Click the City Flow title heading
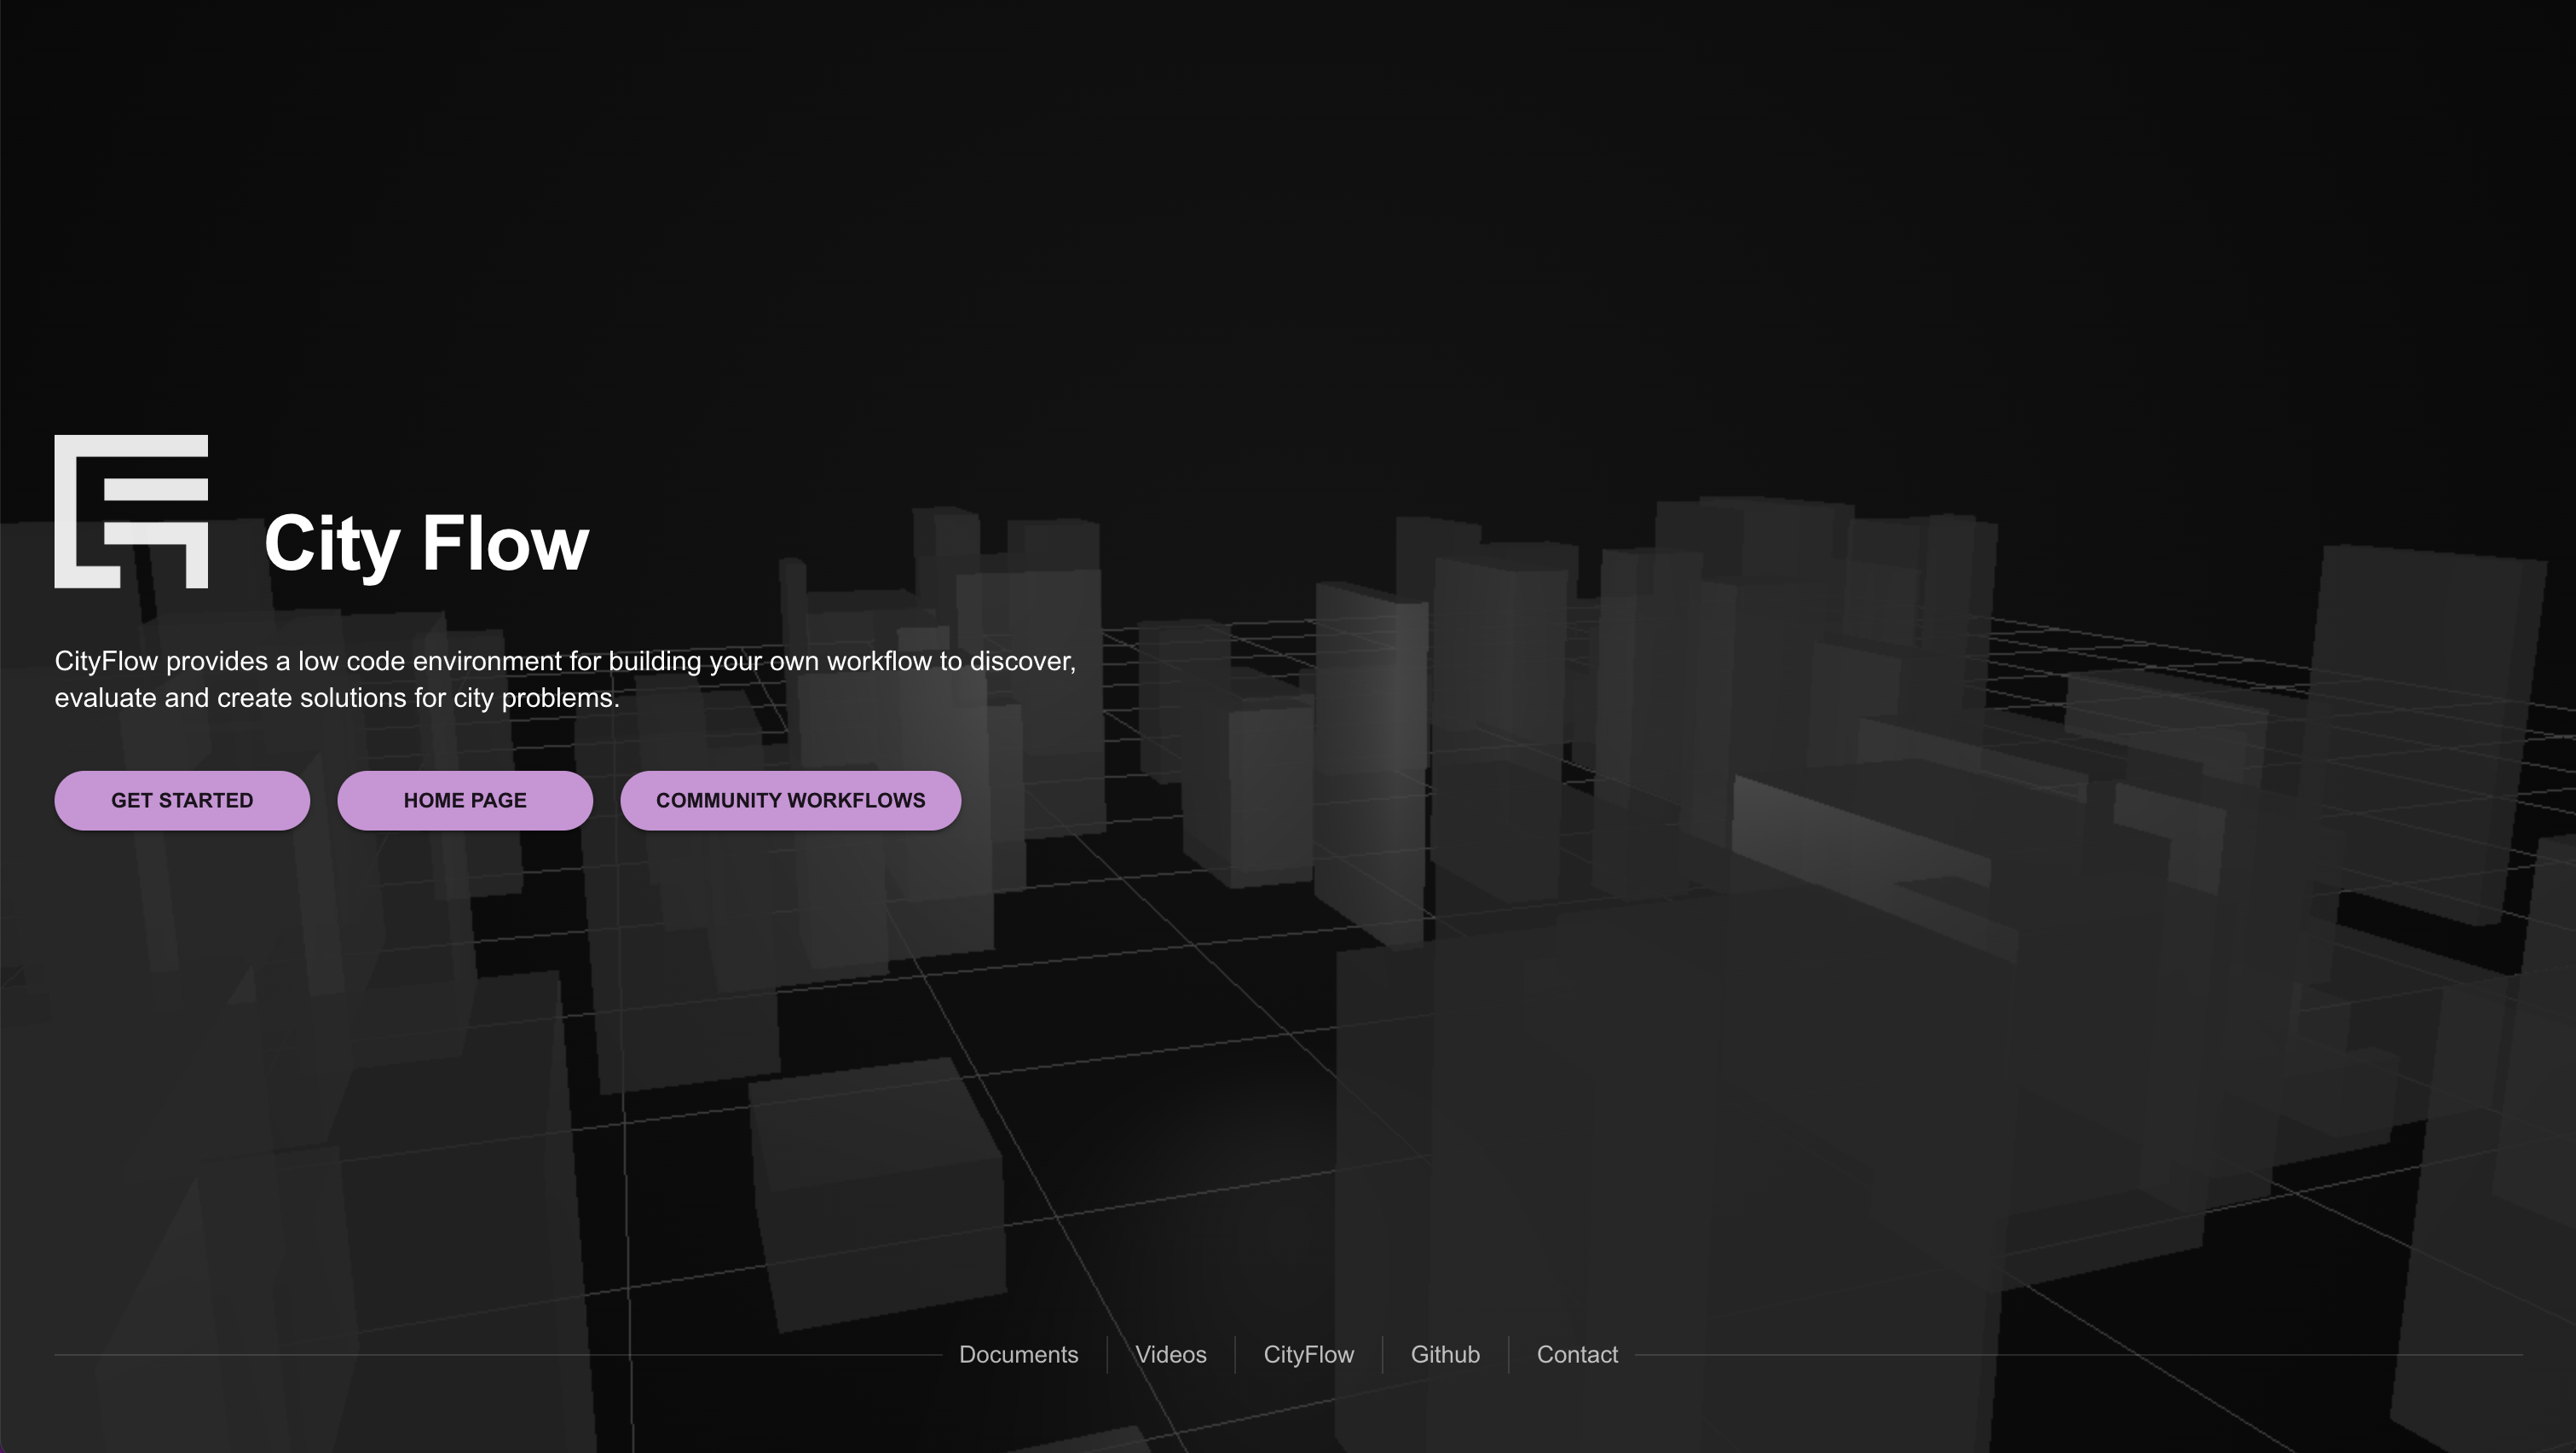This screenshot has height=1453, width=2576. coord(427,544)
